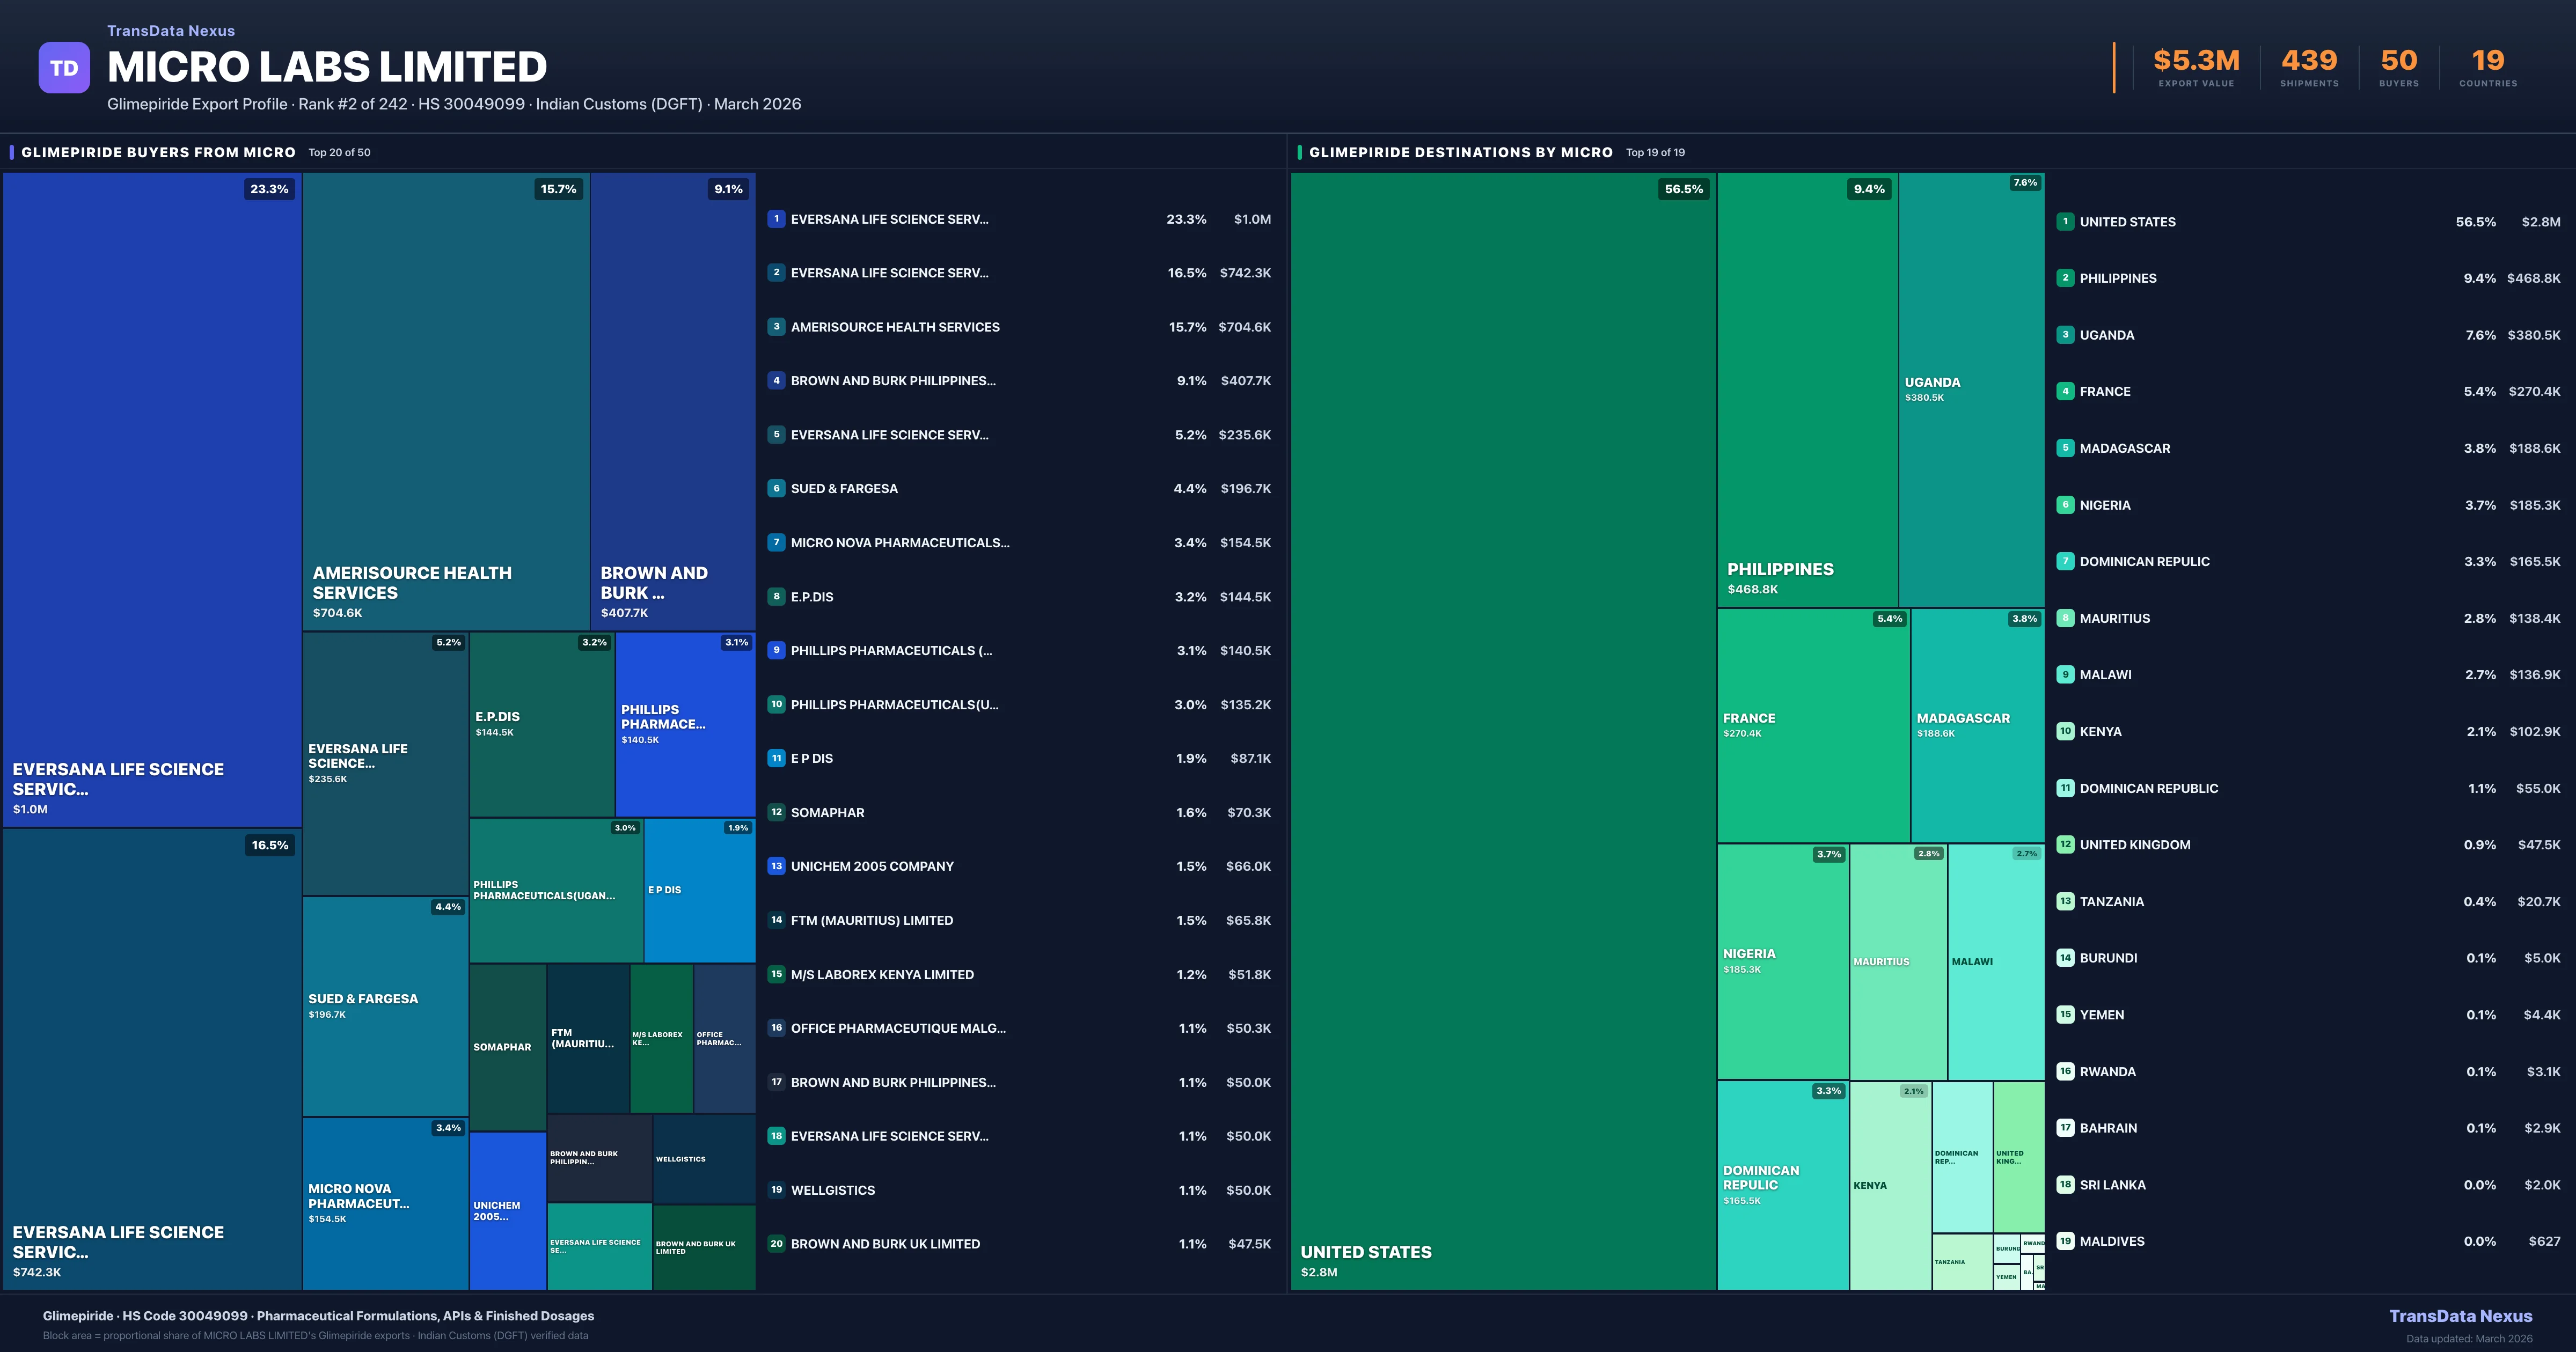Screen dimensions: 2576x1352
Task: Click rank badge 1 beside United States
Action: [2065, 222]
